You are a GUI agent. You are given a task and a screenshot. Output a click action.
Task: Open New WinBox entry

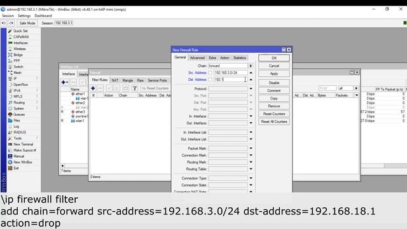(x=23, y=162)
